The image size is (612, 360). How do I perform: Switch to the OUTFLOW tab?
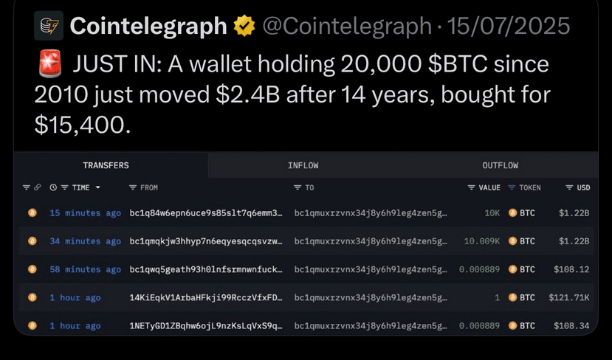coord(501,165)
